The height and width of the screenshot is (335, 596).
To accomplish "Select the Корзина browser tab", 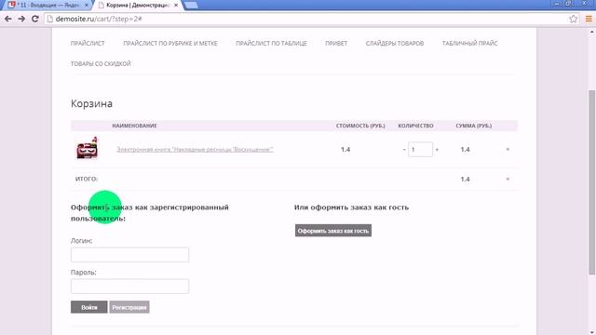I will click(x=138, y=5).
